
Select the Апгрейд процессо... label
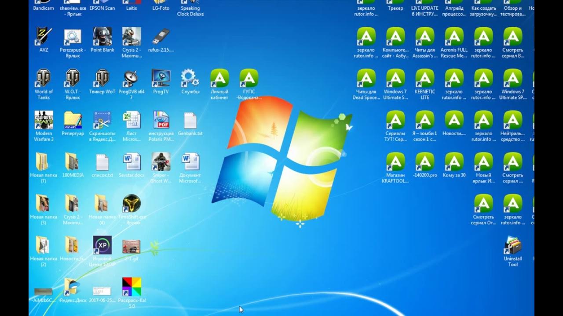(x=454, y=11)
